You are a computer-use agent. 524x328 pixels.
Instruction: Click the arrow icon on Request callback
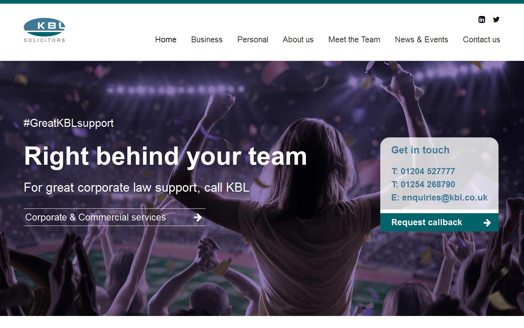(487, 223)
